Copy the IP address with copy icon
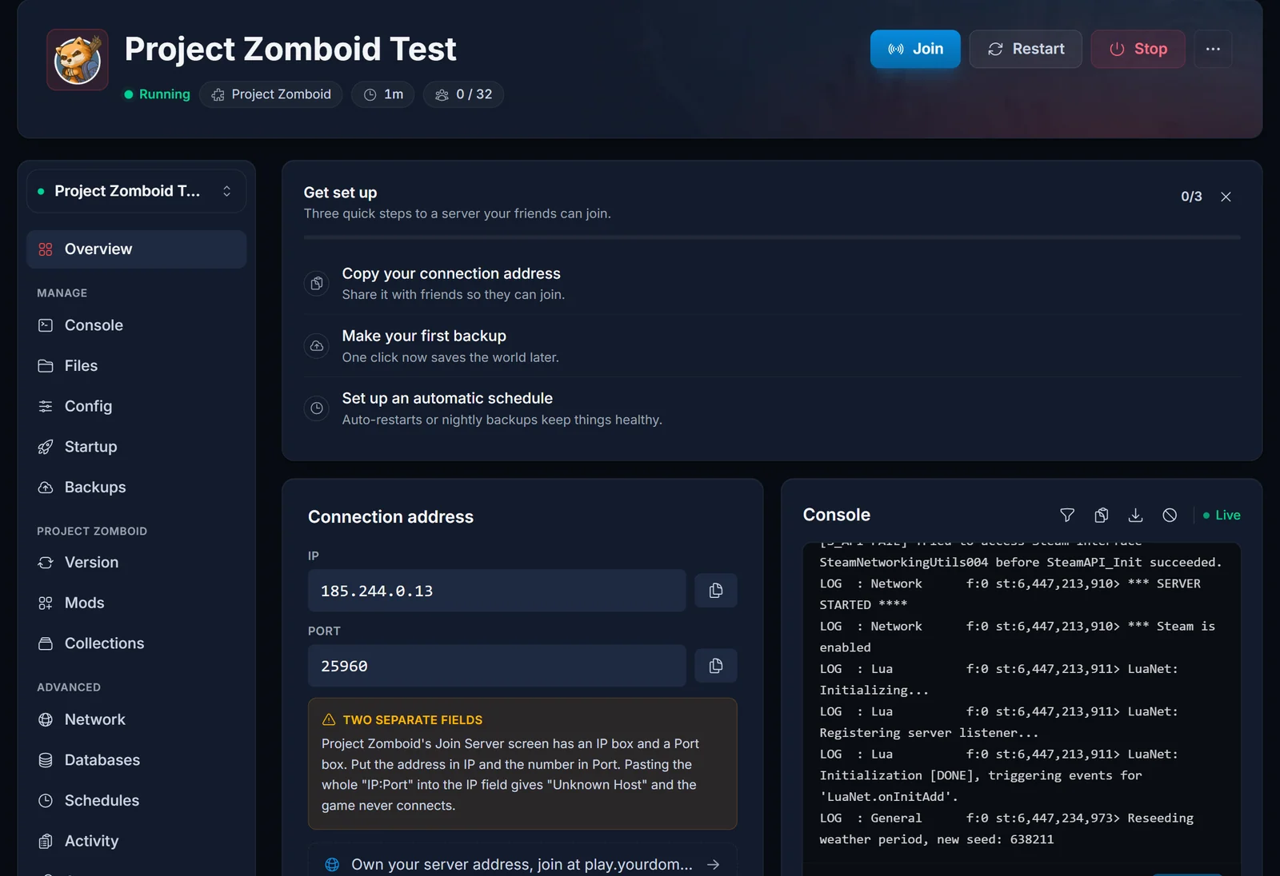The width and height of the screenshot is (1280, 876). 716,591
